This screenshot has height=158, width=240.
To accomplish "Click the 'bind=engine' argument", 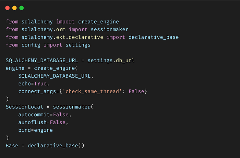I will [x=36, y=130].
